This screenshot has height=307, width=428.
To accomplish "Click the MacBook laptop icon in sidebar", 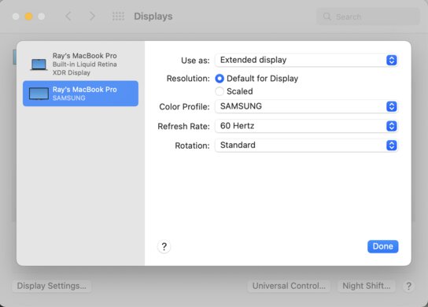I will click(39, 65).
